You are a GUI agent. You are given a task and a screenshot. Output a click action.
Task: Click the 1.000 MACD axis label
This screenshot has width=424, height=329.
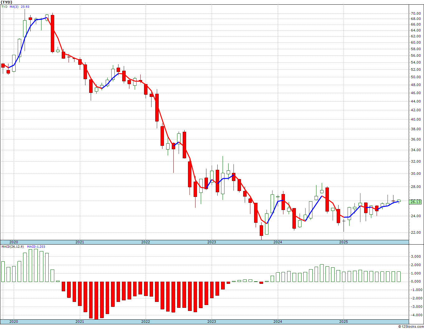(416, 273)
